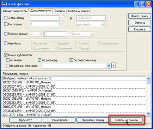153x129 pixels.
Task: Uncheck the 'по содержимому' option
Action: pyautogui.click(x=71, y=60)
